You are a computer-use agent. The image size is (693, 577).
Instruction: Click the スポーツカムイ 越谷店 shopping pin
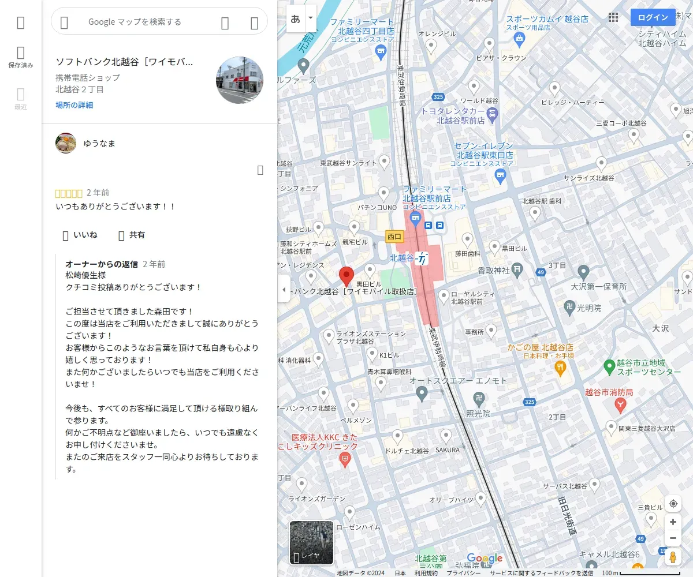[x=519, y=39]
